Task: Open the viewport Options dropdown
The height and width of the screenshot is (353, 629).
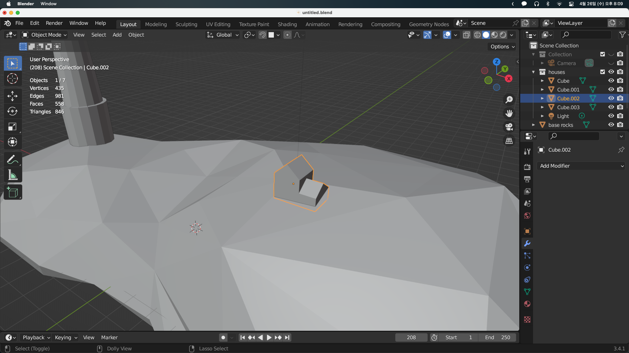Action: tap(502, 47)
